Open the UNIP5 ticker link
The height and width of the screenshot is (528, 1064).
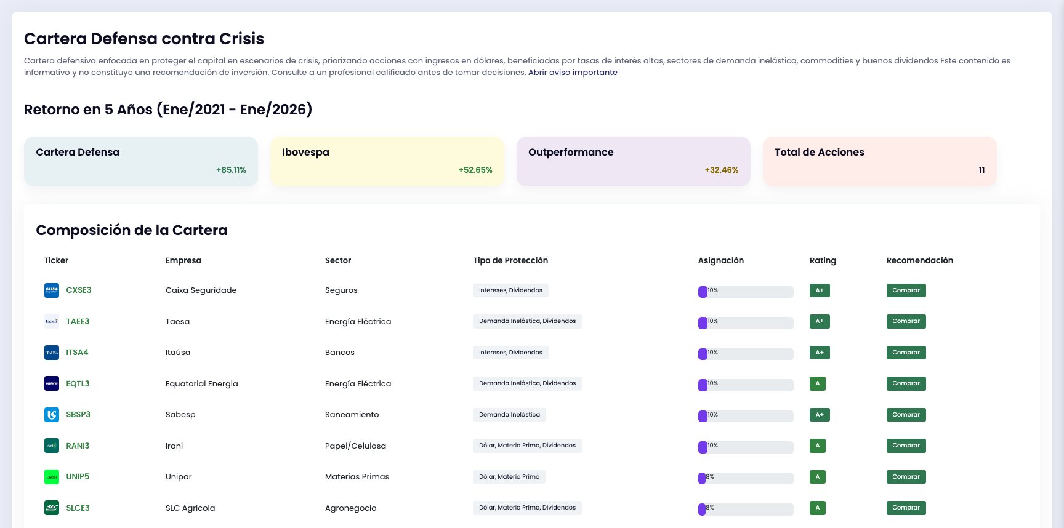click(x=78, y=477)
